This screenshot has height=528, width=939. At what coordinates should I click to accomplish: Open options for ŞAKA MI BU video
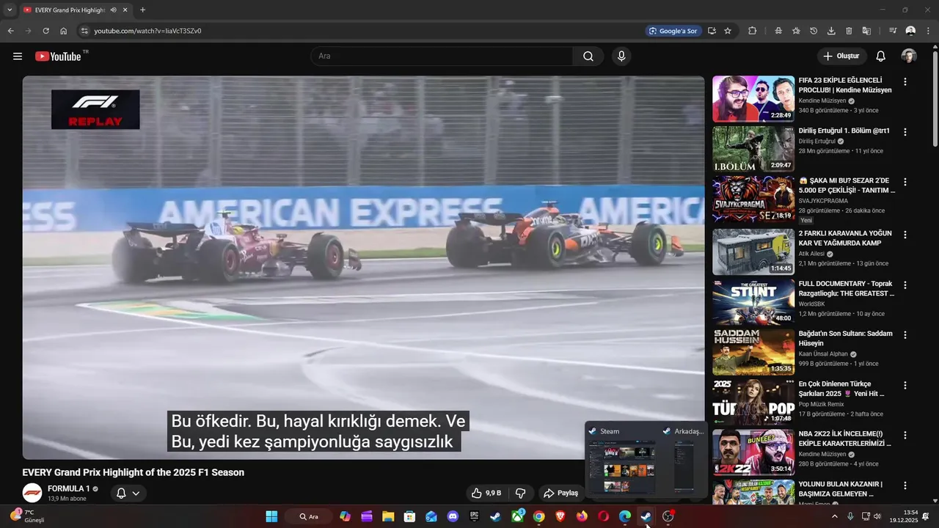905,182
